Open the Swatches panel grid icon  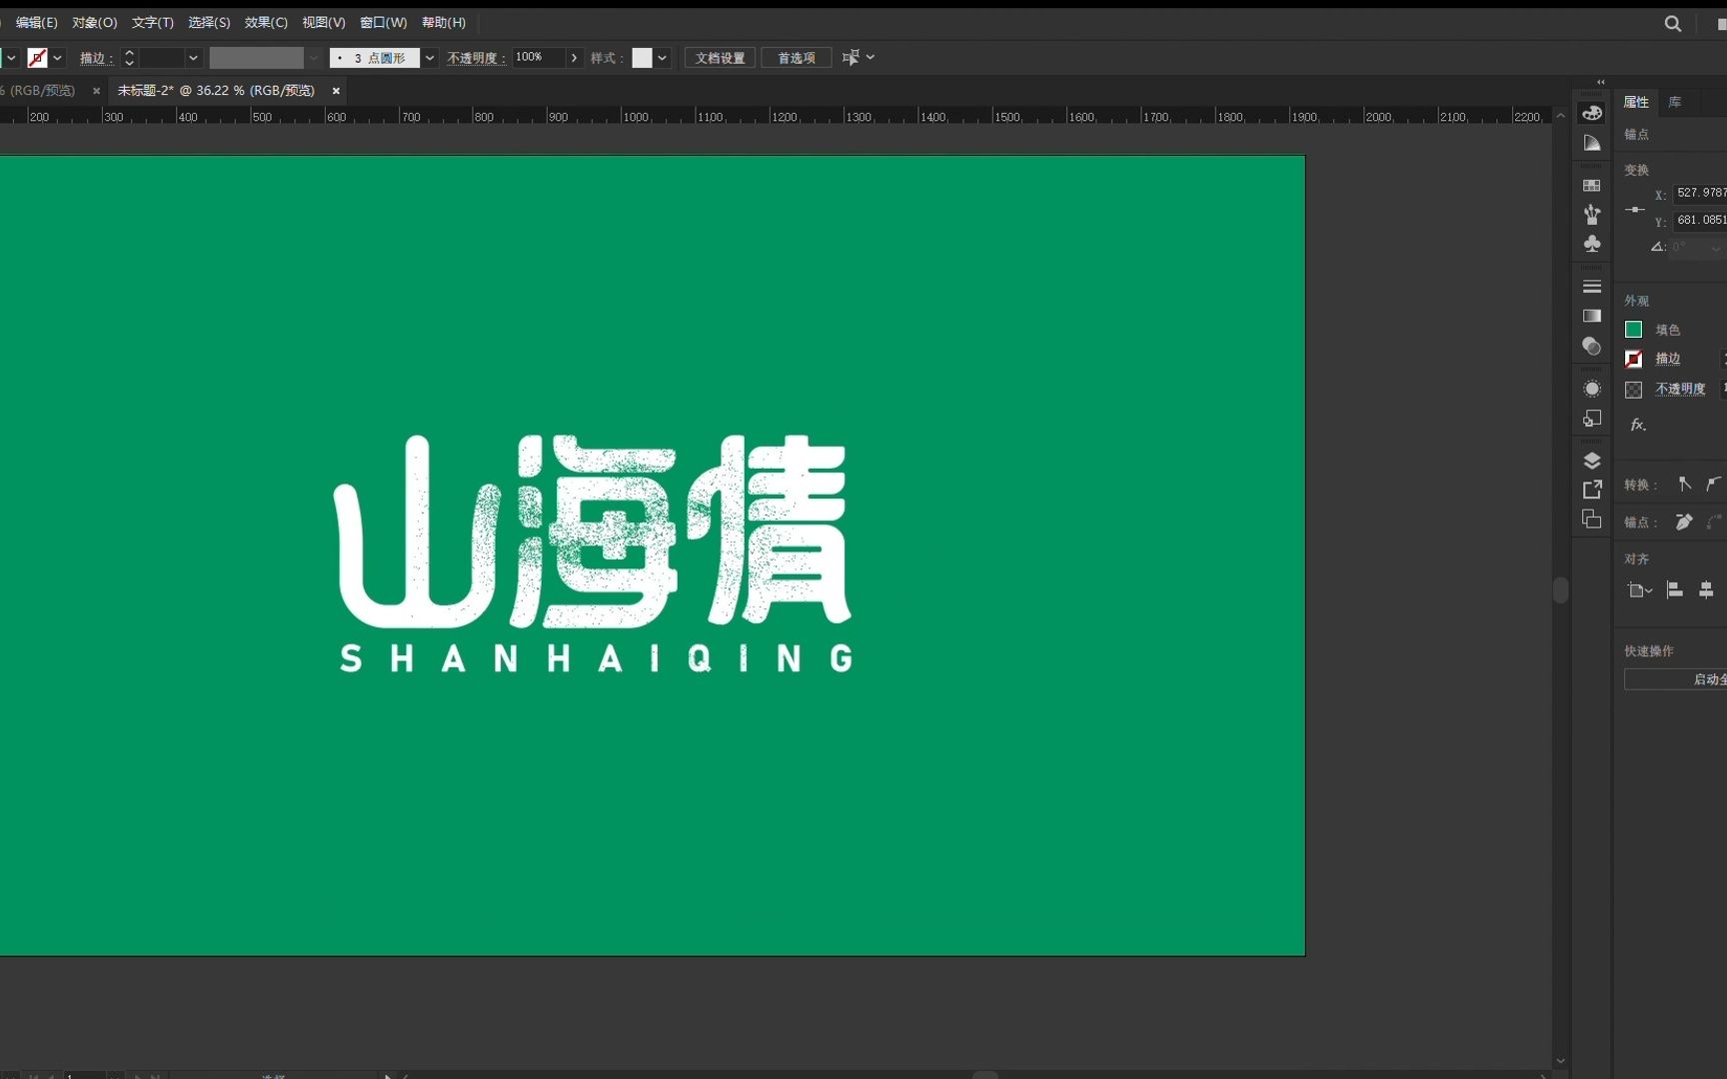[1592, 186]
